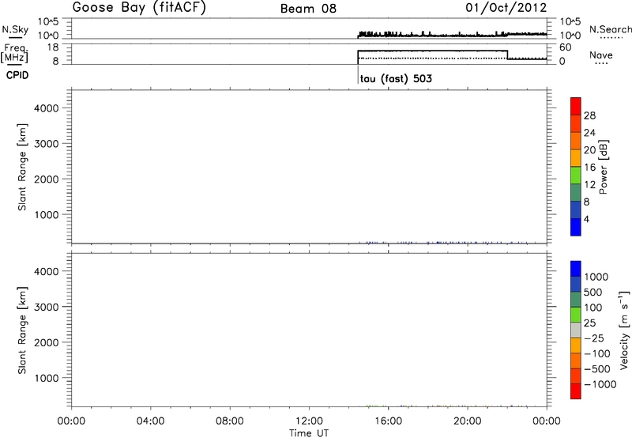Click 'Slant Range [km]' label of the velocity panel

coord(22,330)
